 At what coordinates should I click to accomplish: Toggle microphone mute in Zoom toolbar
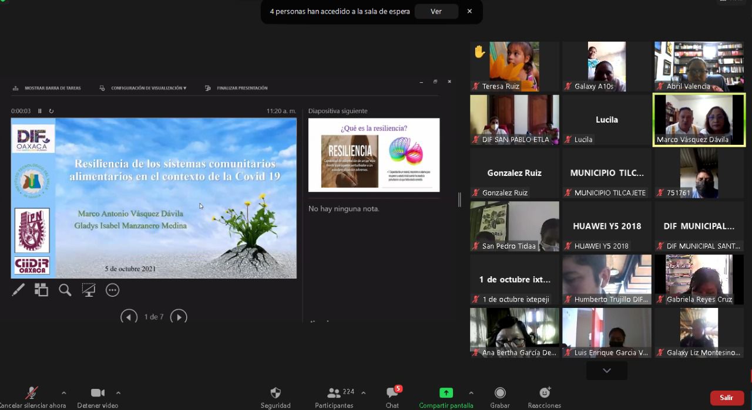point(32,393)
